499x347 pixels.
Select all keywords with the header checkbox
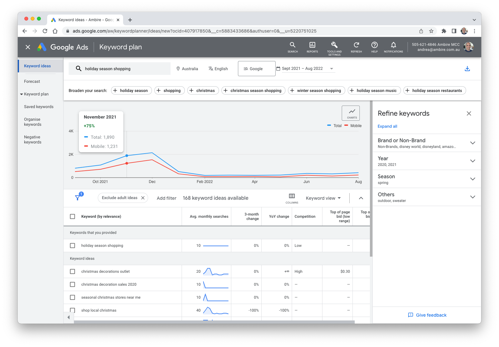[x=72, y=216]
